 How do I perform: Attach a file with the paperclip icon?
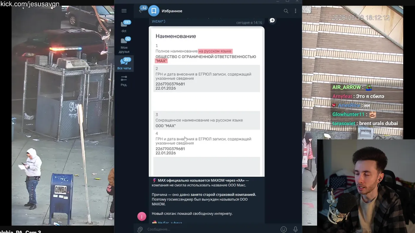tap(140, 229)
